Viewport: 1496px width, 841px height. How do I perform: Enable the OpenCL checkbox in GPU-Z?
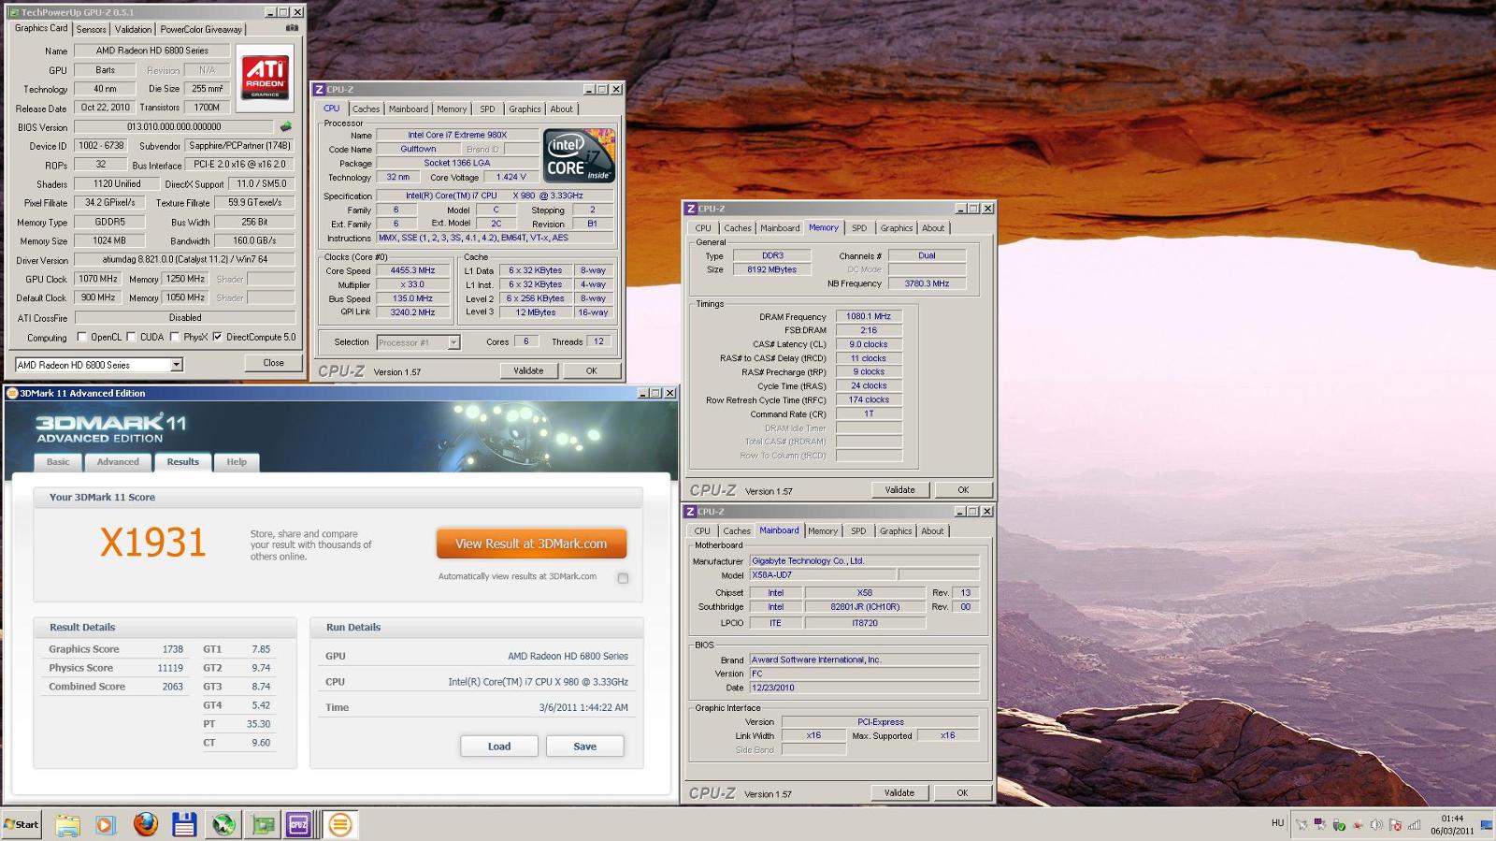pyautogui.click(x=81, y=337)
